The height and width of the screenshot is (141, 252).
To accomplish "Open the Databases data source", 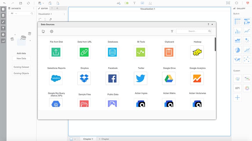I will pos(113,52).
